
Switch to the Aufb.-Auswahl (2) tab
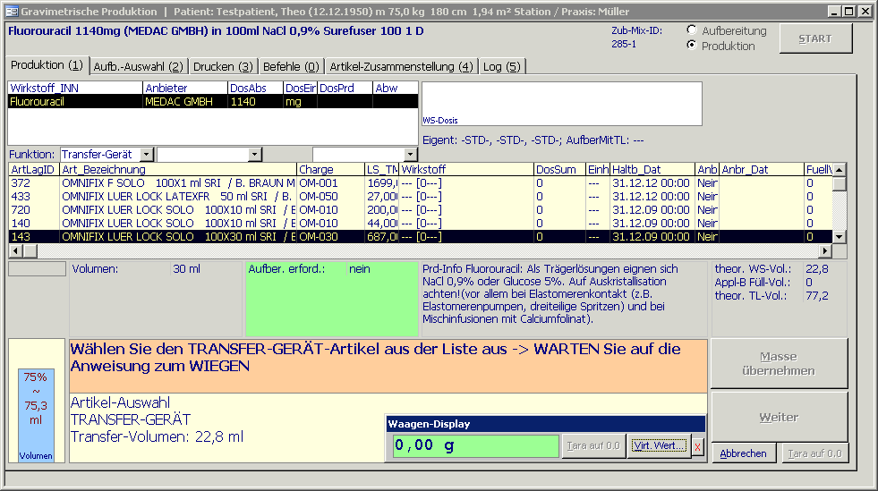coord(138,66)
